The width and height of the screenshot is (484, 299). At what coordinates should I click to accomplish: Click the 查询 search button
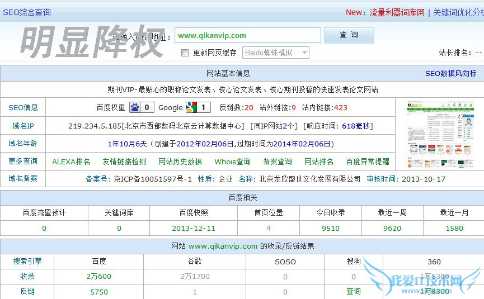tap(349, 35)
